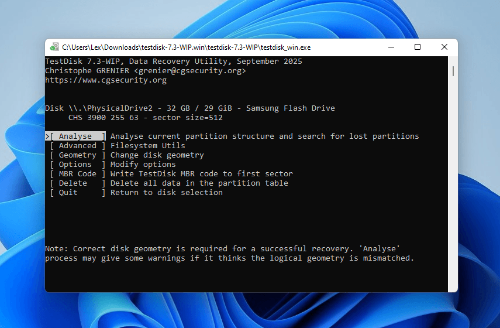Viewport: 500px width, 328px height.
Task: Click 'Return to disk selection' text
Action: tap(167, 193)
